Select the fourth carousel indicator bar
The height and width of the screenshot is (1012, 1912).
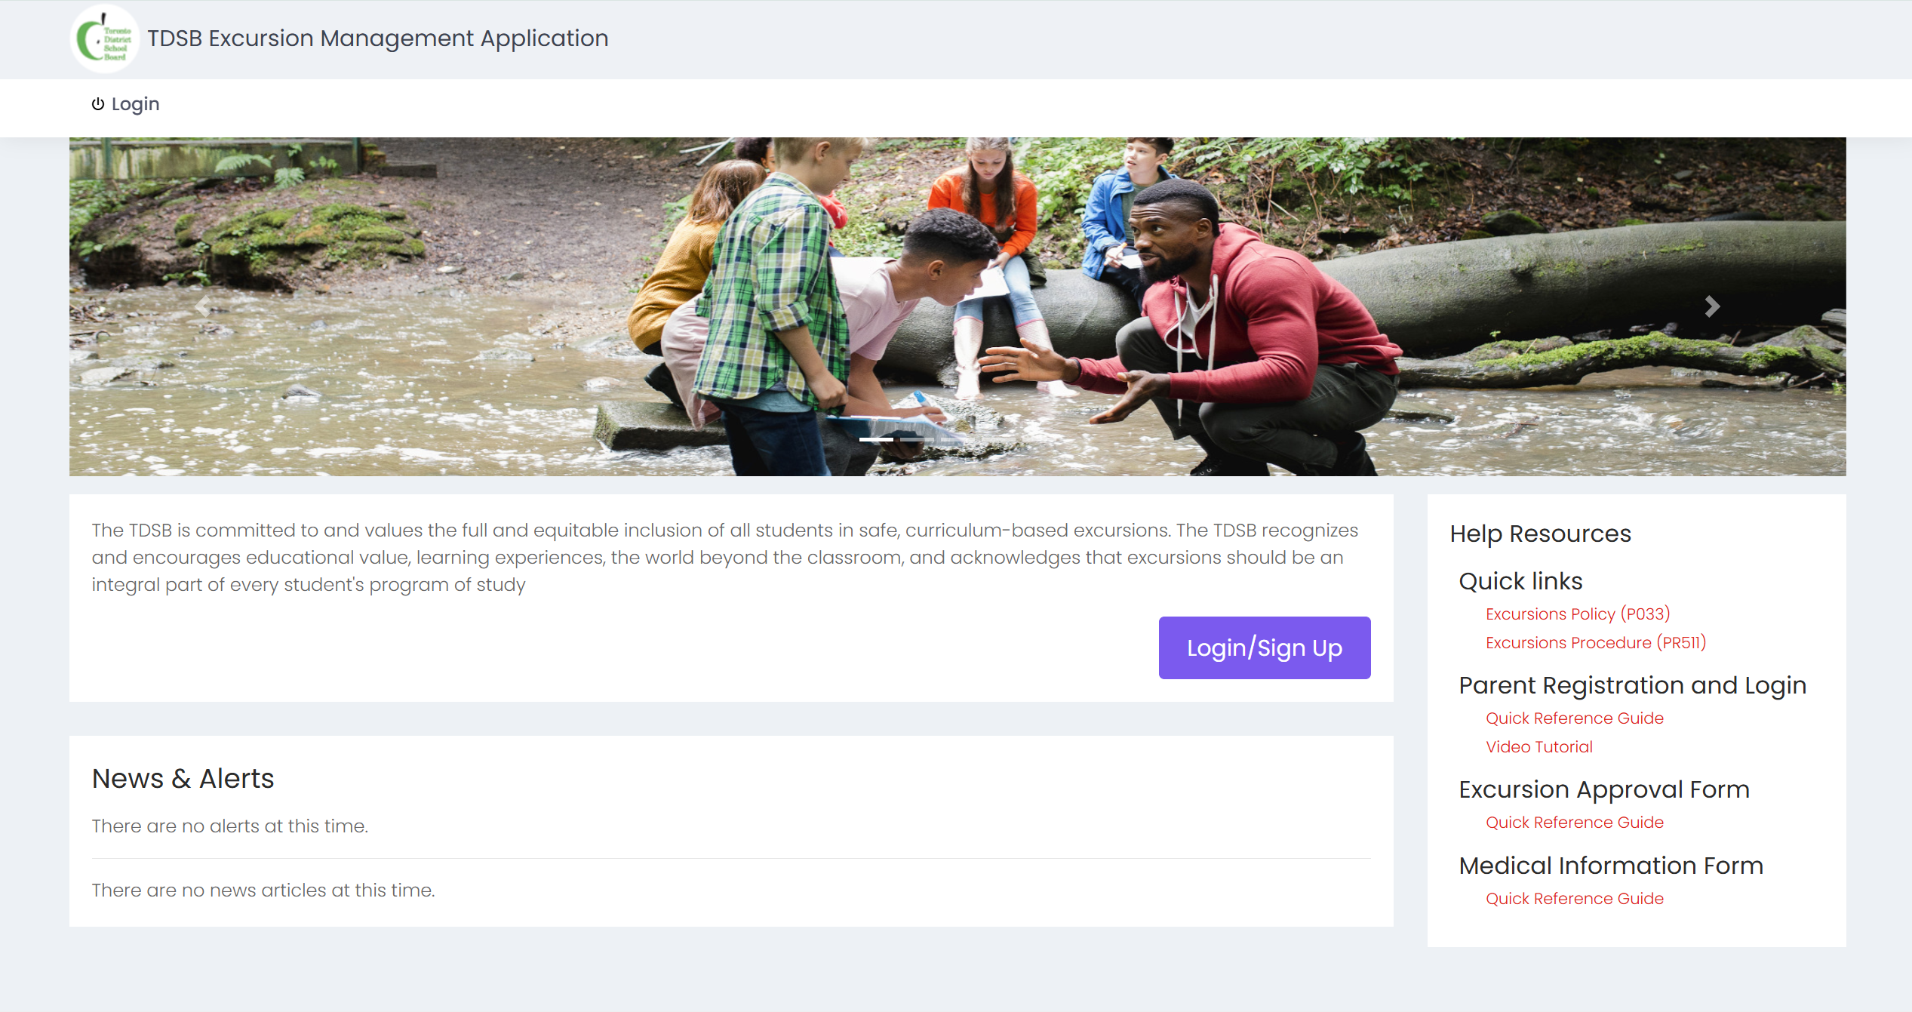[x=998, y=439]
